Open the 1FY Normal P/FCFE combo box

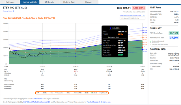click(133, 18)
